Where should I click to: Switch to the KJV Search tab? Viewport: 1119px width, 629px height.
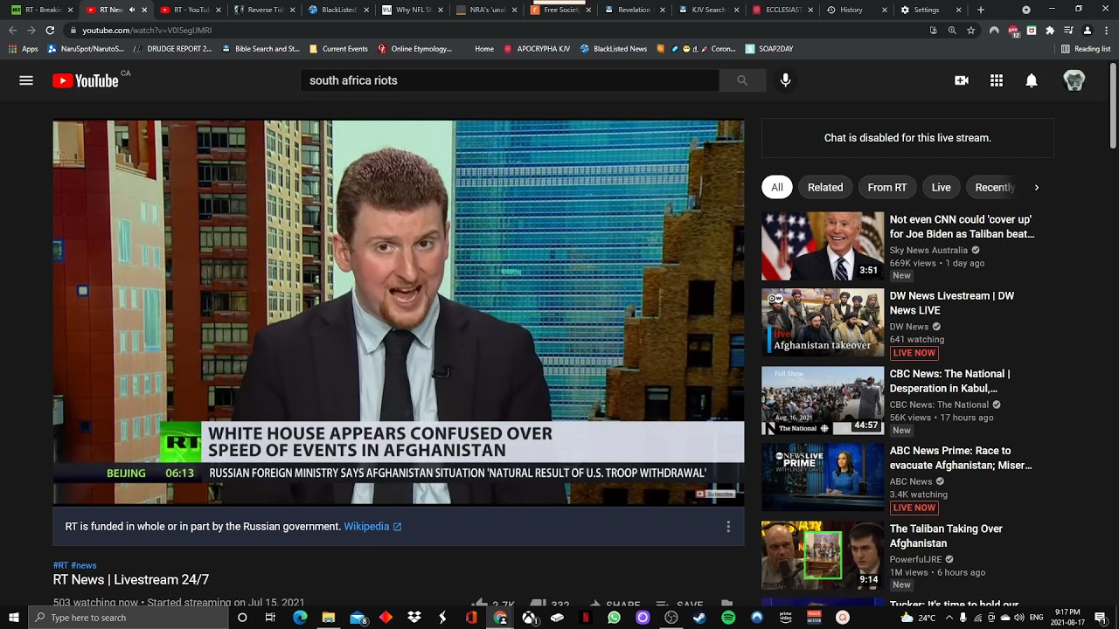pyautogui.click(x=708, y=10)
